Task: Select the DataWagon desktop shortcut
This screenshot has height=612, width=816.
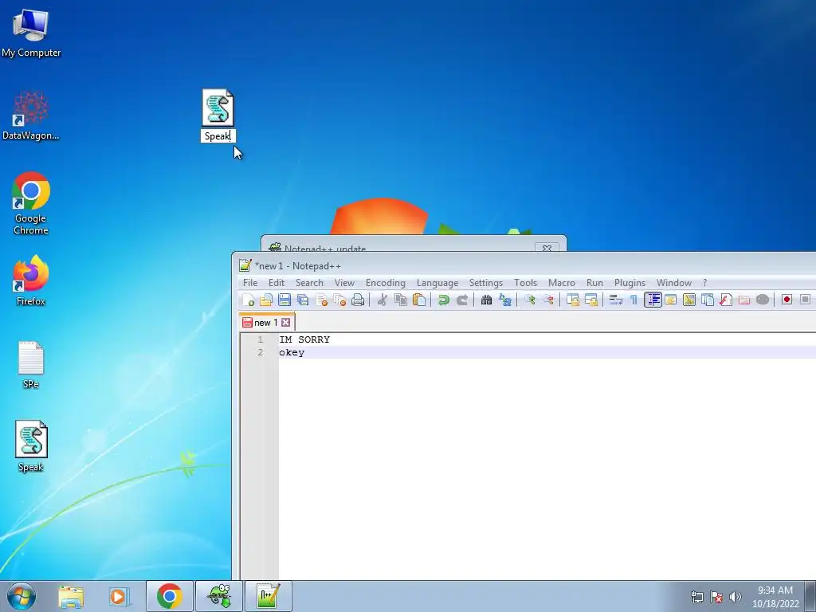Action: [31, 115]
